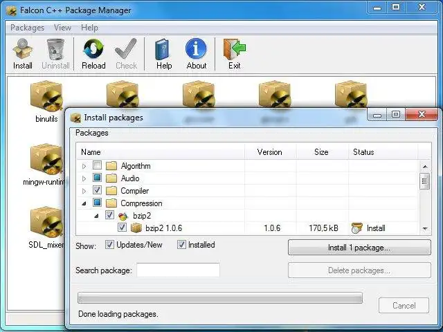Select the bzip2 1.0.6 row text
The height and width of the screenshot is (332, 443).
coord(163,228)
